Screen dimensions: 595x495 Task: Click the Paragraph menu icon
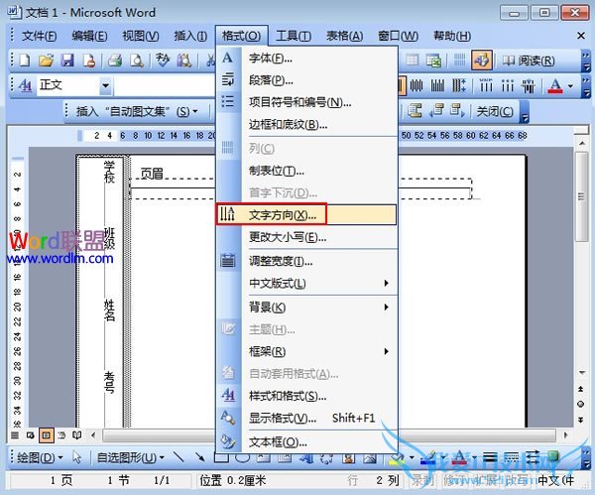point(228,79)
